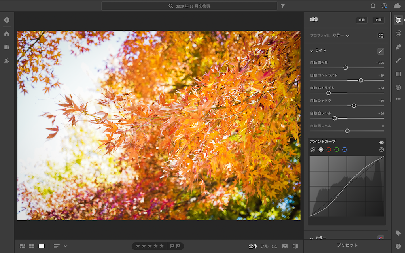This screenshot has height=253, width=405.
Task: Click the contrast value +39
Action: 381,76
